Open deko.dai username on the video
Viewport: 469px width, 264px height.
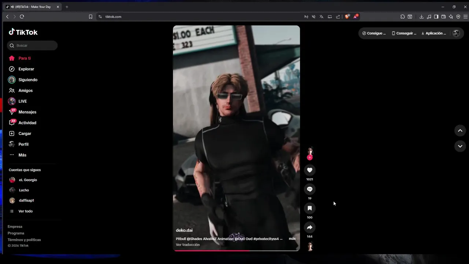click(x=184, y=230)
